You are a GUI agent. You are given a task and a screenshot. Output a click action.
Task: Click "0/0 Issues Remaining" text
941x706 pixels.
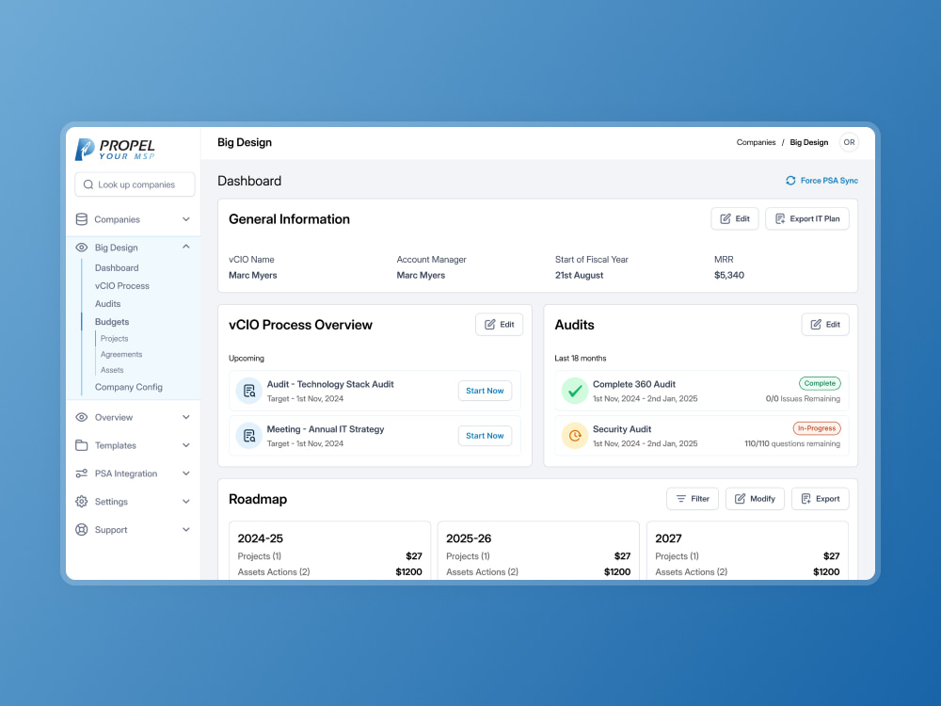803,398
